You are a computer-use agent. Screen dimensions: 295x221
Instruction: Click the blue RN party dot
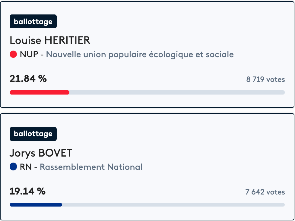[x=13, y=167]
